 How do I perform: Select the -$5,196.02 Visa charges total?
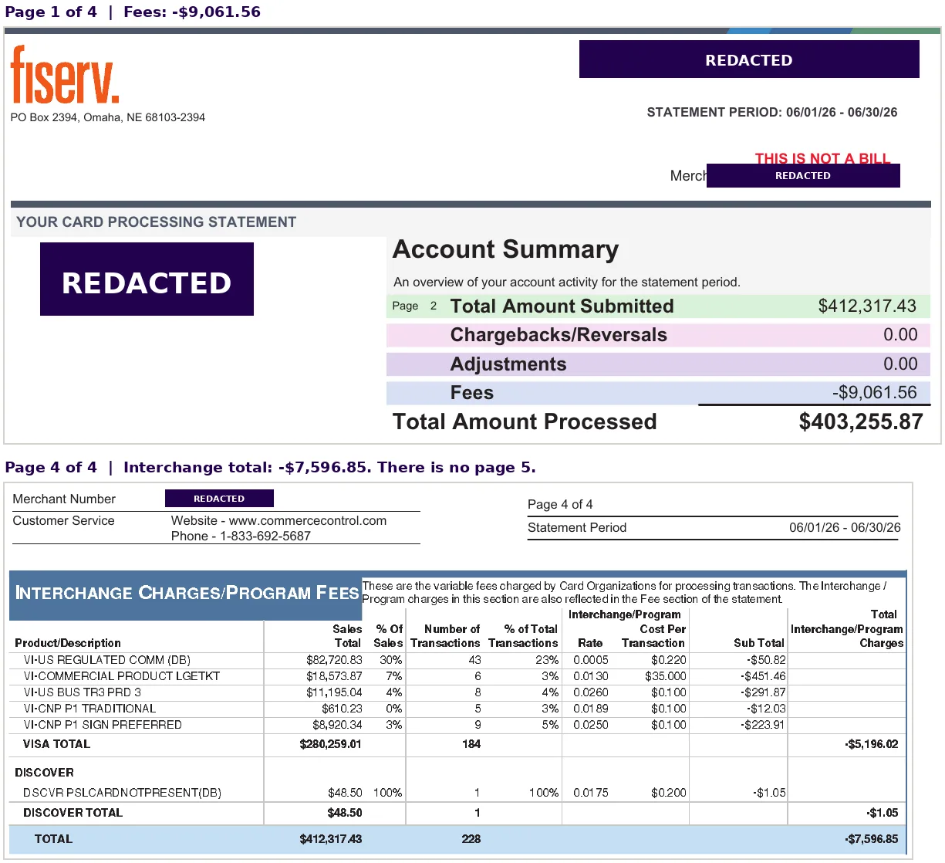pos(872,744)
